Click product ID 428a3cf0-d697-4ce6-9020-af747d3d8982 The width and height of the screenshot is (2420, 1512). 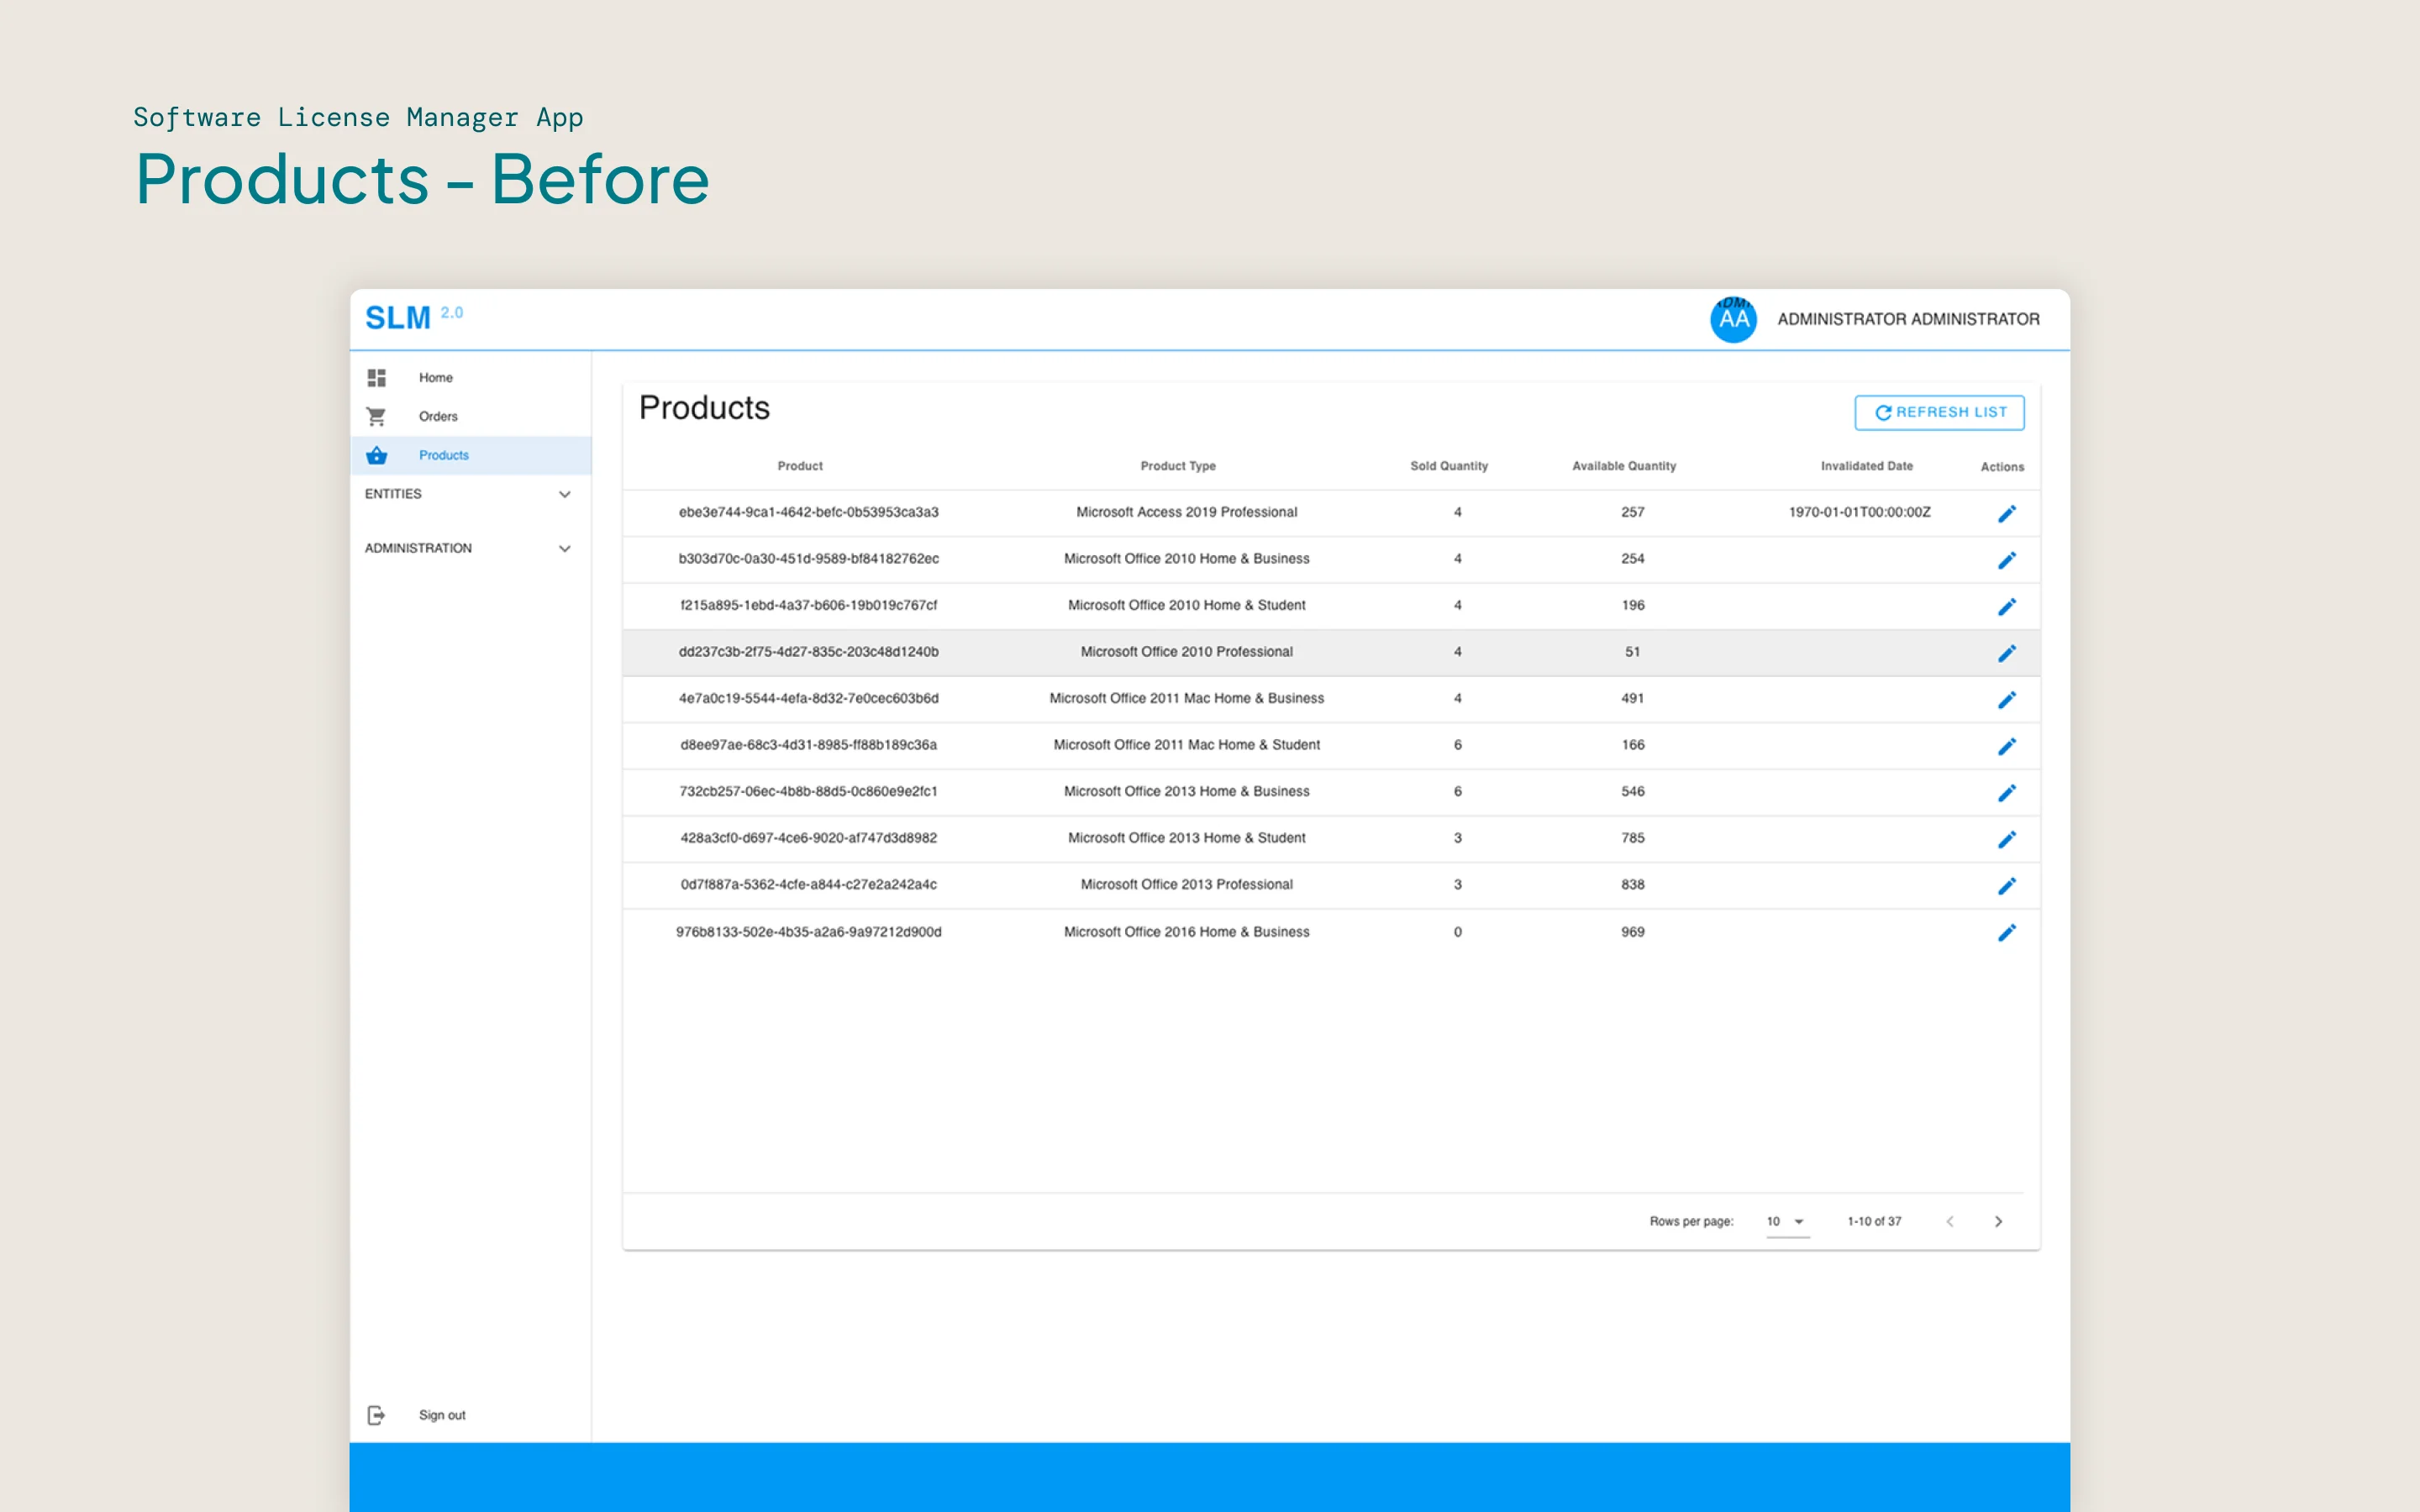[x=808, y=837]
